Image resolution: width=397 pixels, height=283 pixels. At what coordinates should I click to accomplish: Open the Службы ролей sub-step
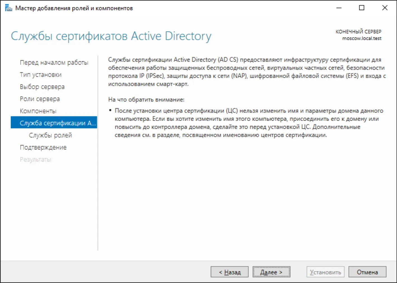coord(50,135)
